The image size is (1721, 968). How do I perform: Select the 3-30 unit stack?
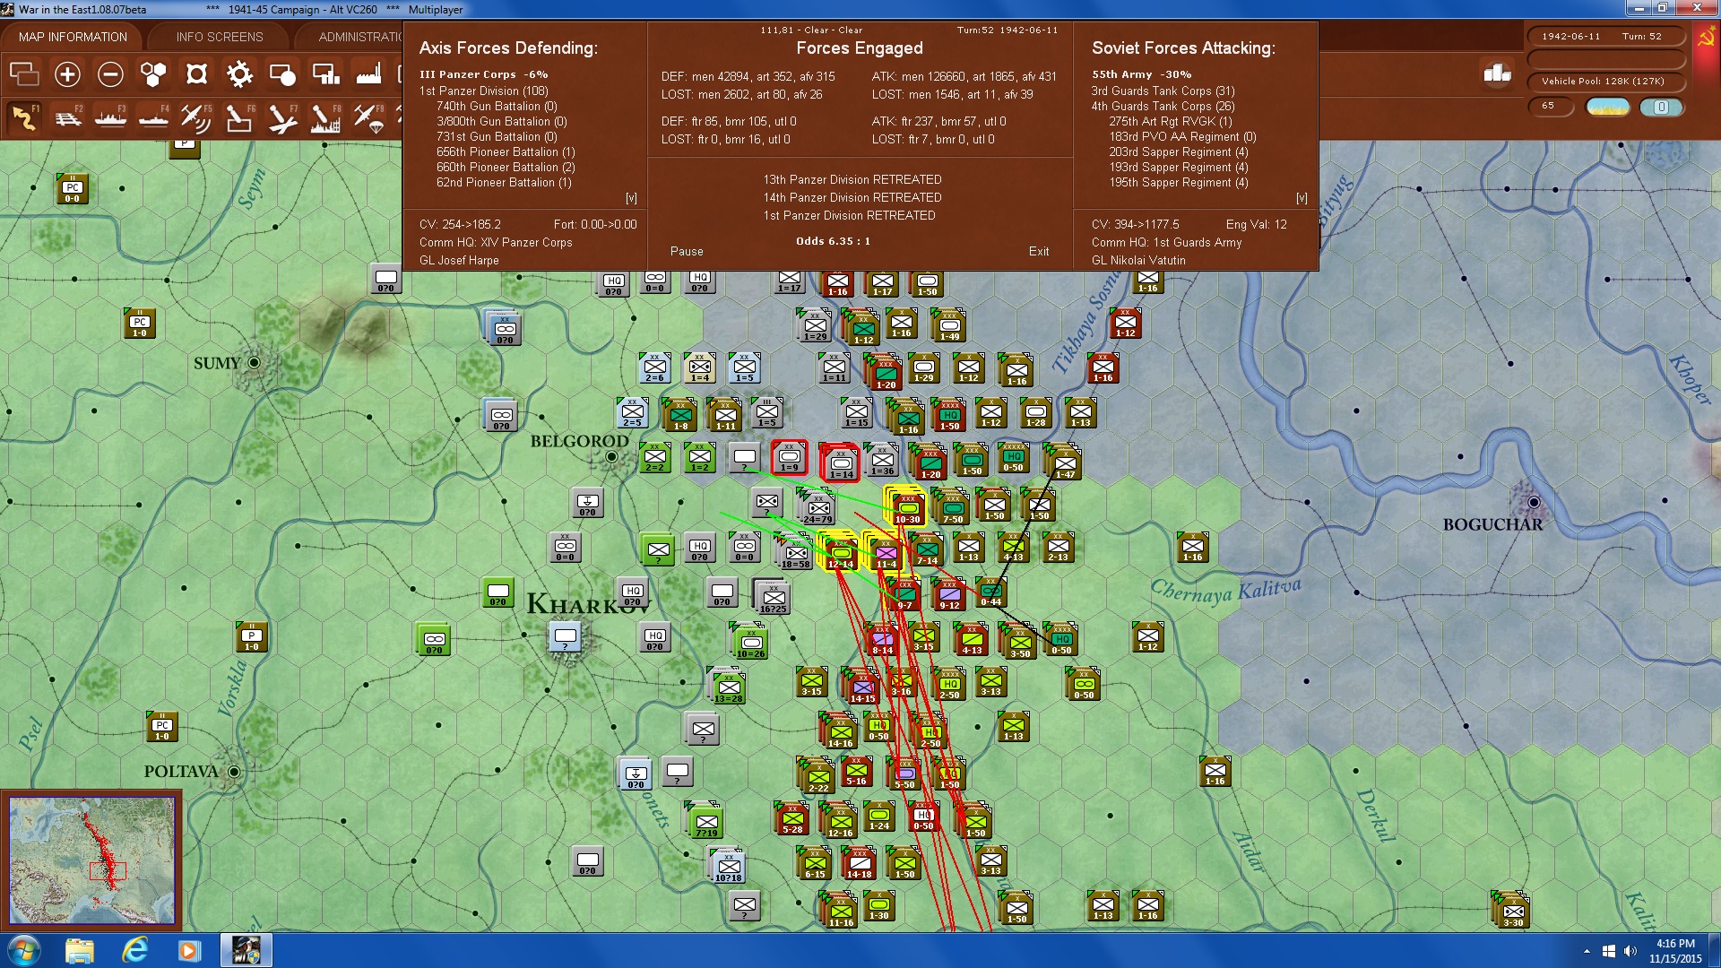[1512, 911]
